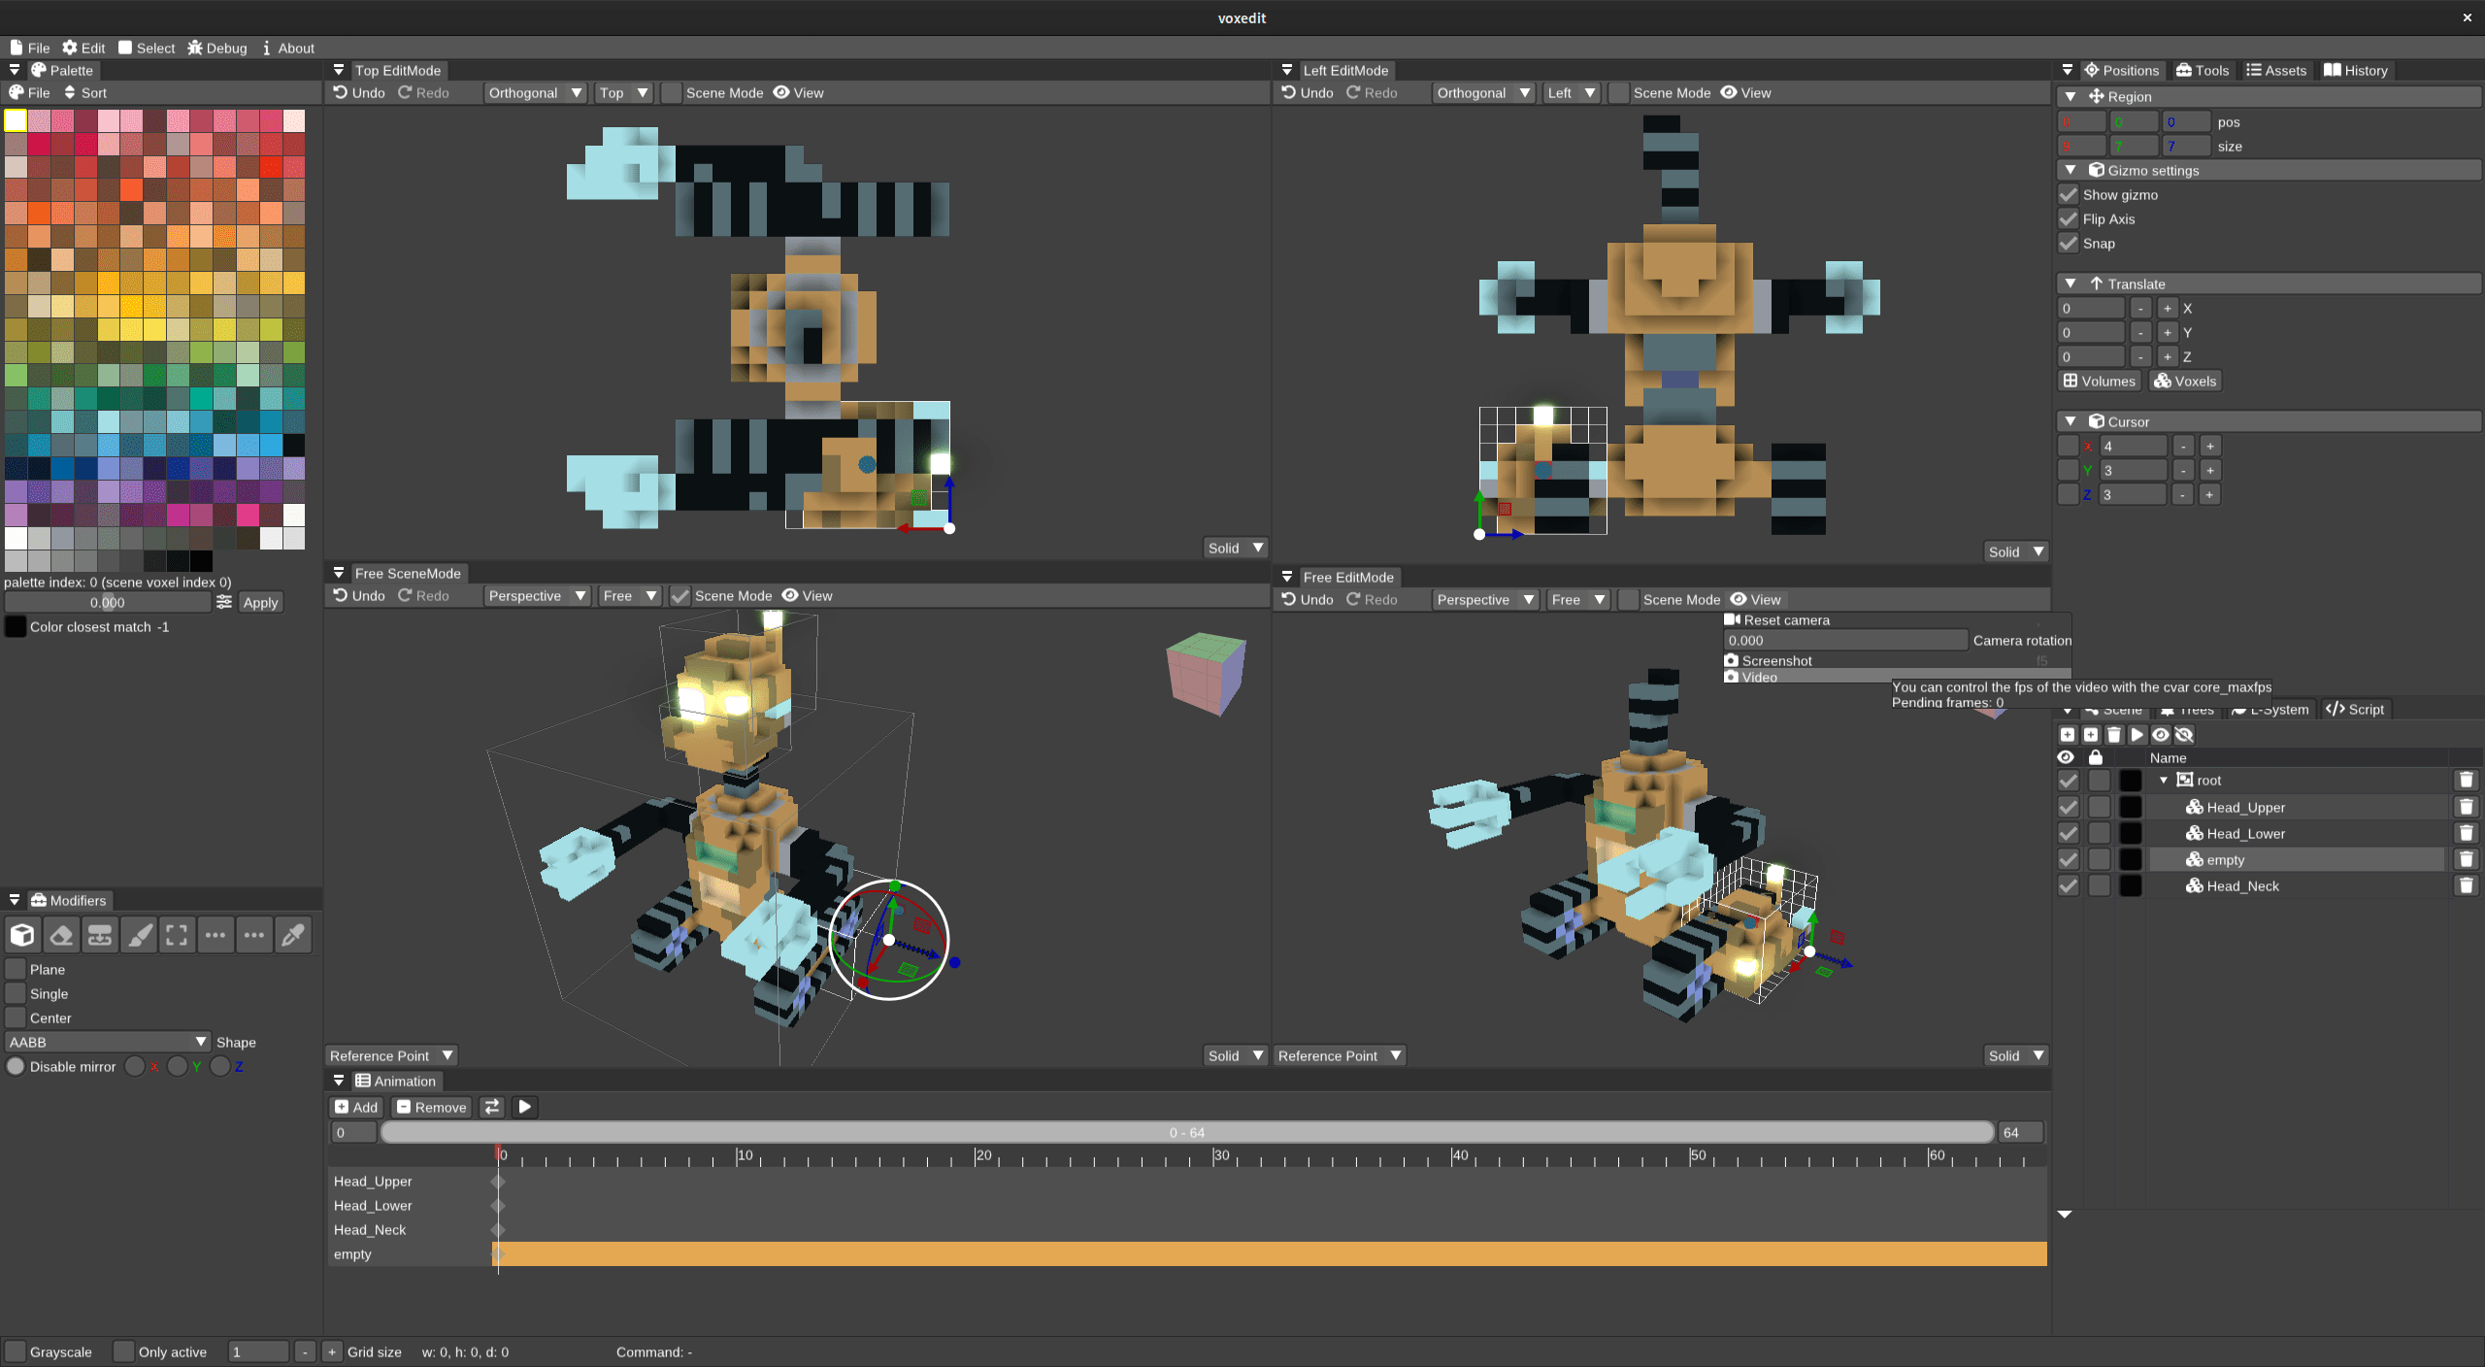Screen dimensions: 2485x1367
Task: Uncheck the Show gizmo checkbox
Action: point(2069,195)
